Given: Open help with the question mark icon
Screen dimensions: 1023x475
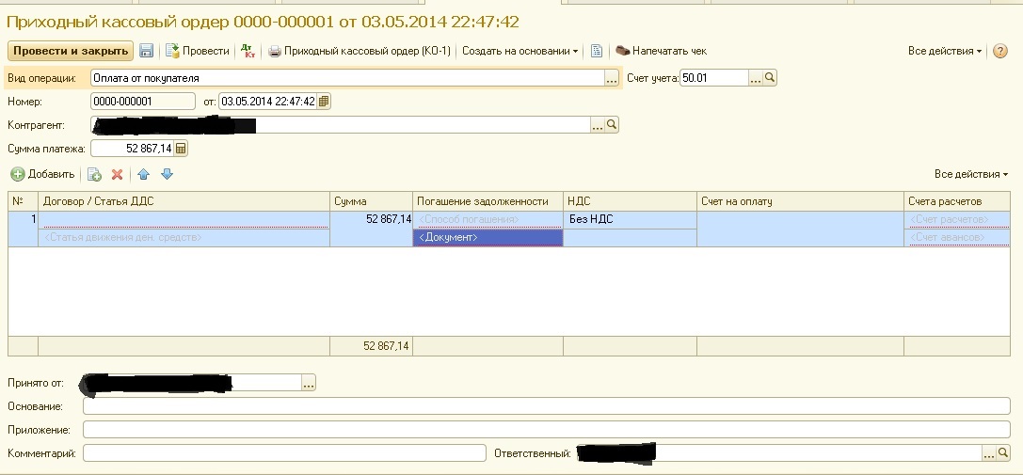Looking at the screenshot, I should (1000, 52).
